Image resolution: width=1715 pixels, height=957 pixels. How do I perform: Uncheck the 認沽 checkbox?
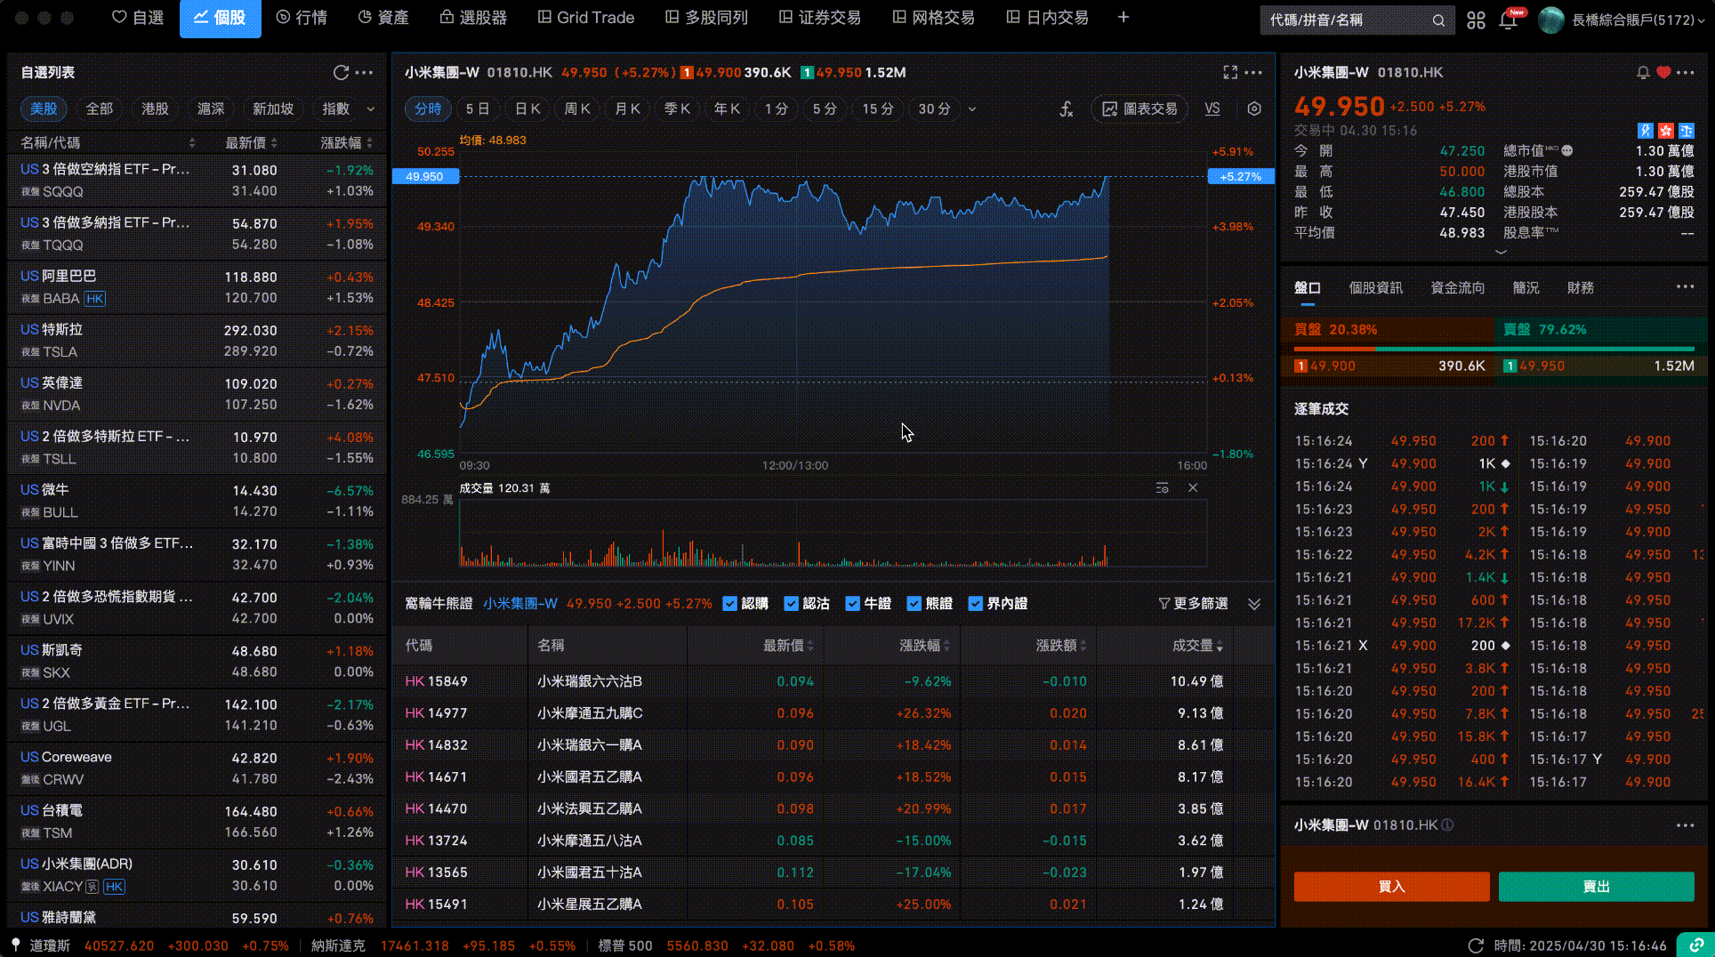pyautogui.click(x=792, y=604)
